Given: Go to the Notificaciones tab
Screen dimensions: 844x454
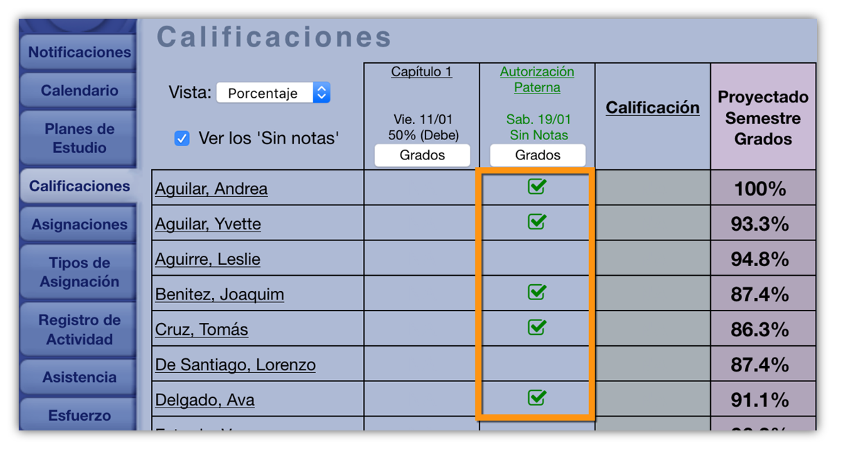Looking at the screenshot, I should [79, 53].
